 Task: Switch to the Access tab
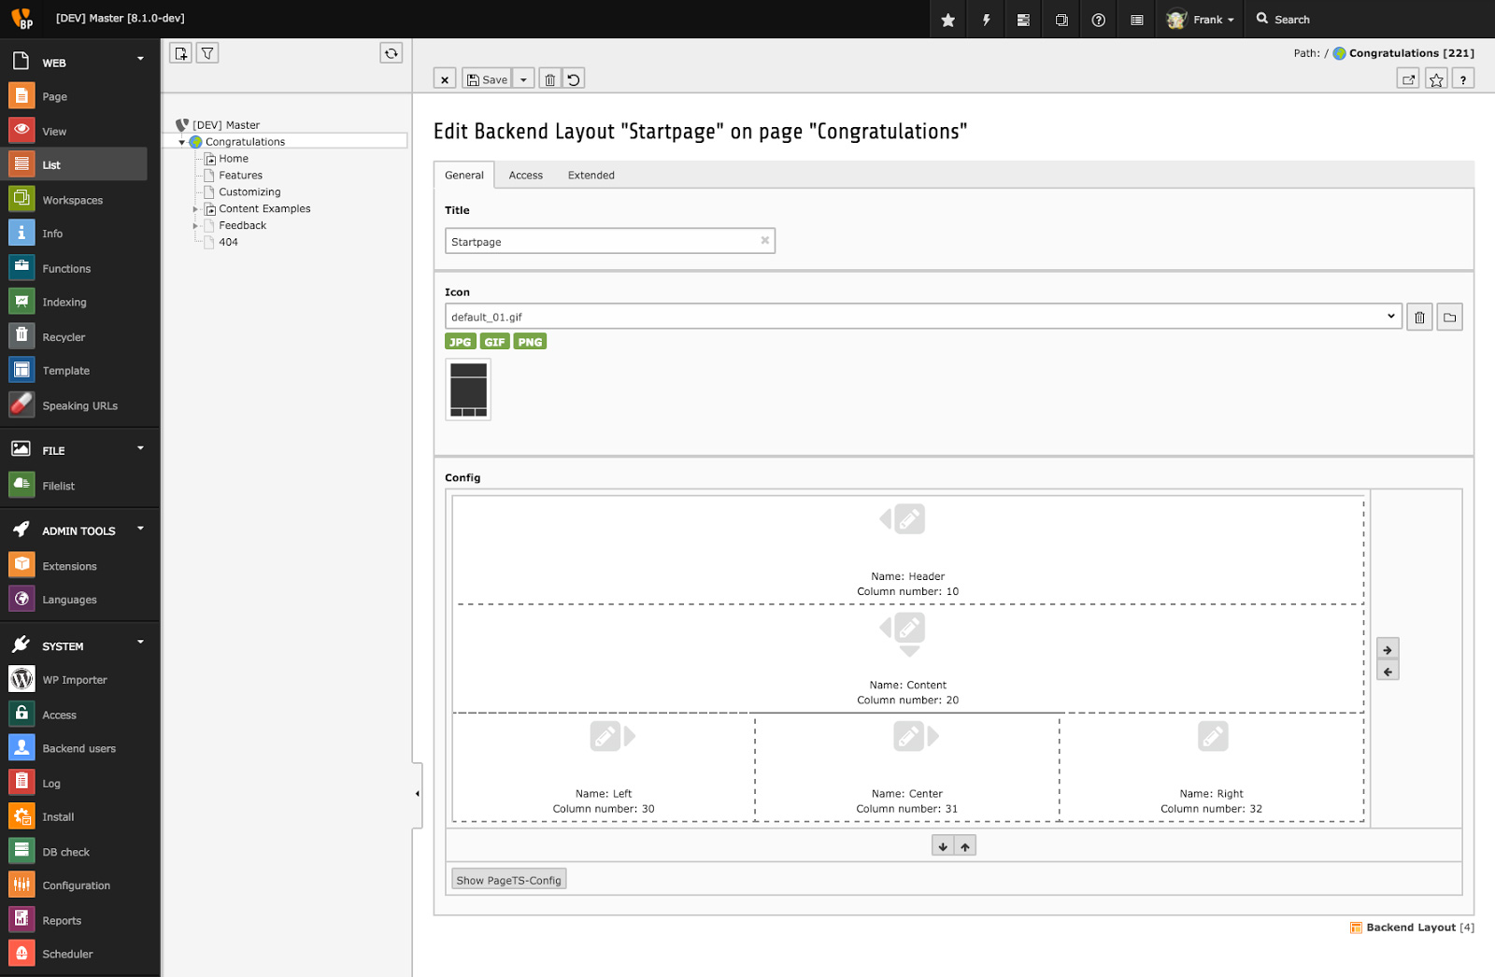(x=526, y=175)
